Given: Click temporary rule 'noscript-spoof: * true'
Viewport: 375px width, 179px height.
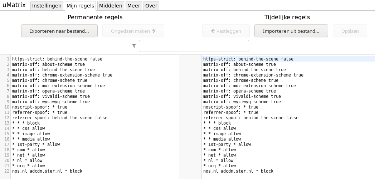Looking at the screenshot, I should tap(230, 107).
